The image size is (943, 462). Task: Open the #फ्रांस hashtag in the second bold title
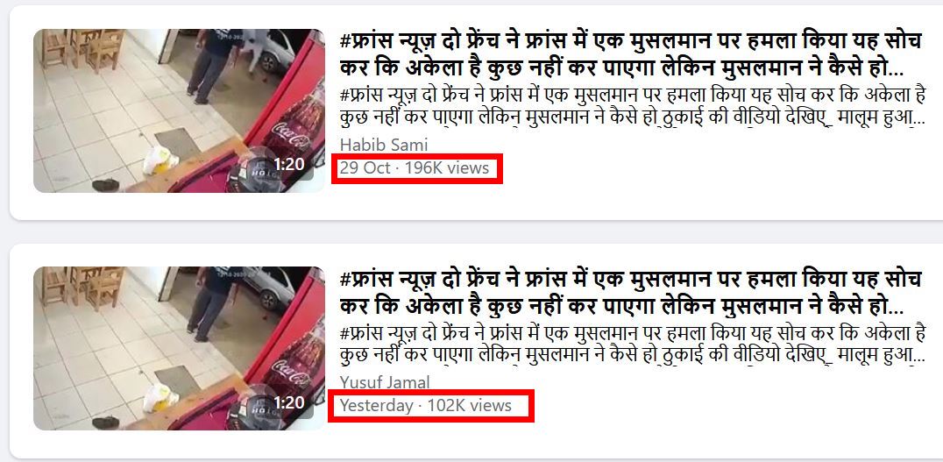coord(368,279)
